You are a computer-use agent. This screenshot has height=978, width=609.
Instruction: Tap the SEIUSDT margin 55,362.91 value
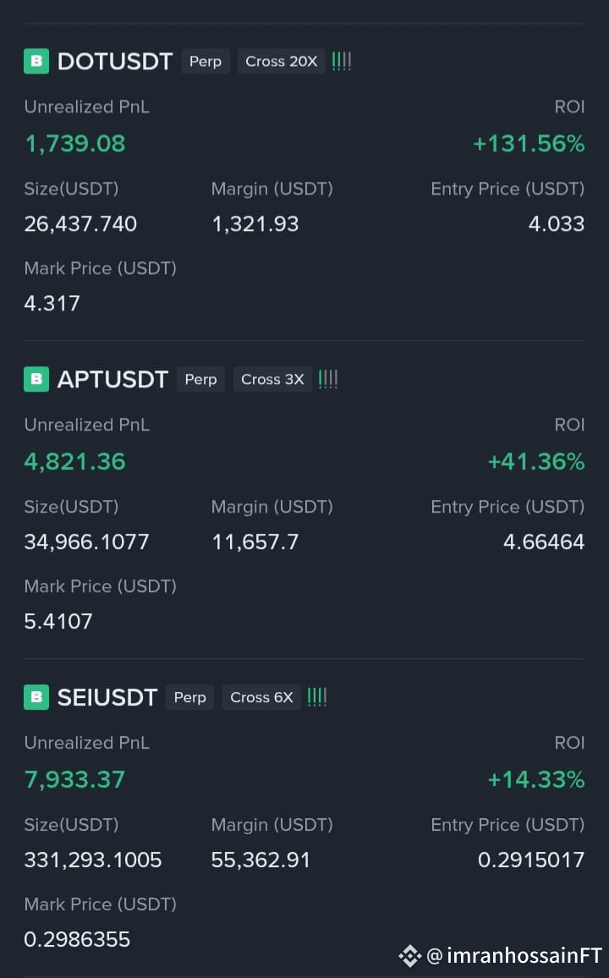(261, 860)
